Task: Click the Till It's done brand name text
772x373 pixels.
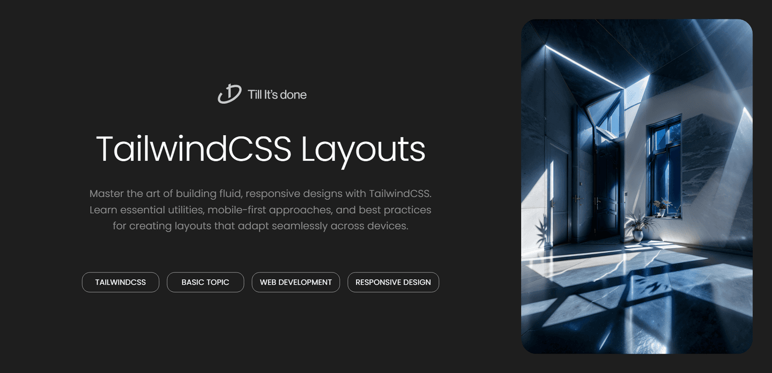Action: pyautogui.click(x=277, y=94)
